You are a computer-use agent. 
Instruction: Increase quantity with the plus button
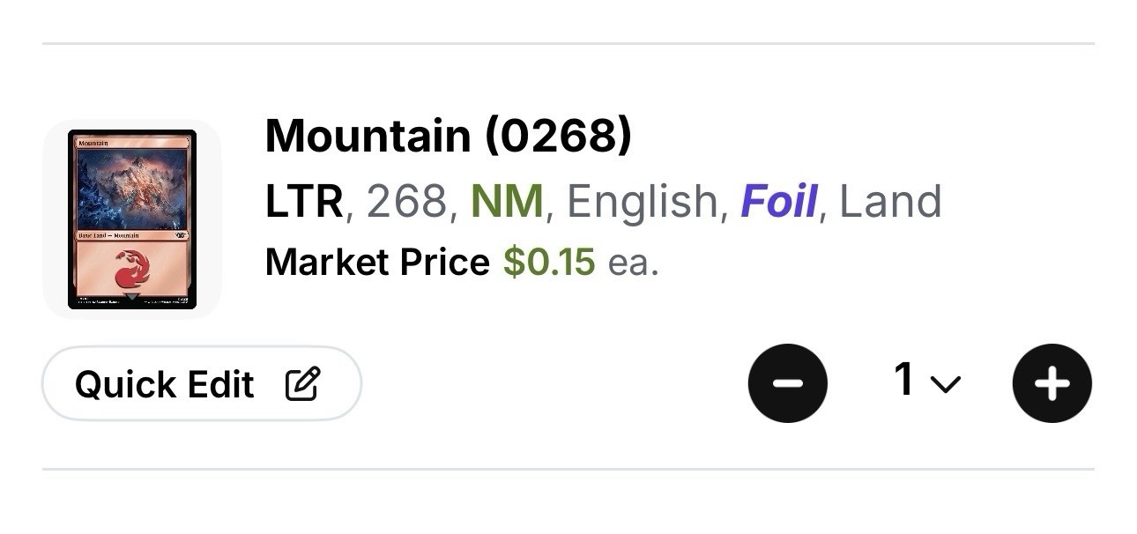[x=1052, y=383]
